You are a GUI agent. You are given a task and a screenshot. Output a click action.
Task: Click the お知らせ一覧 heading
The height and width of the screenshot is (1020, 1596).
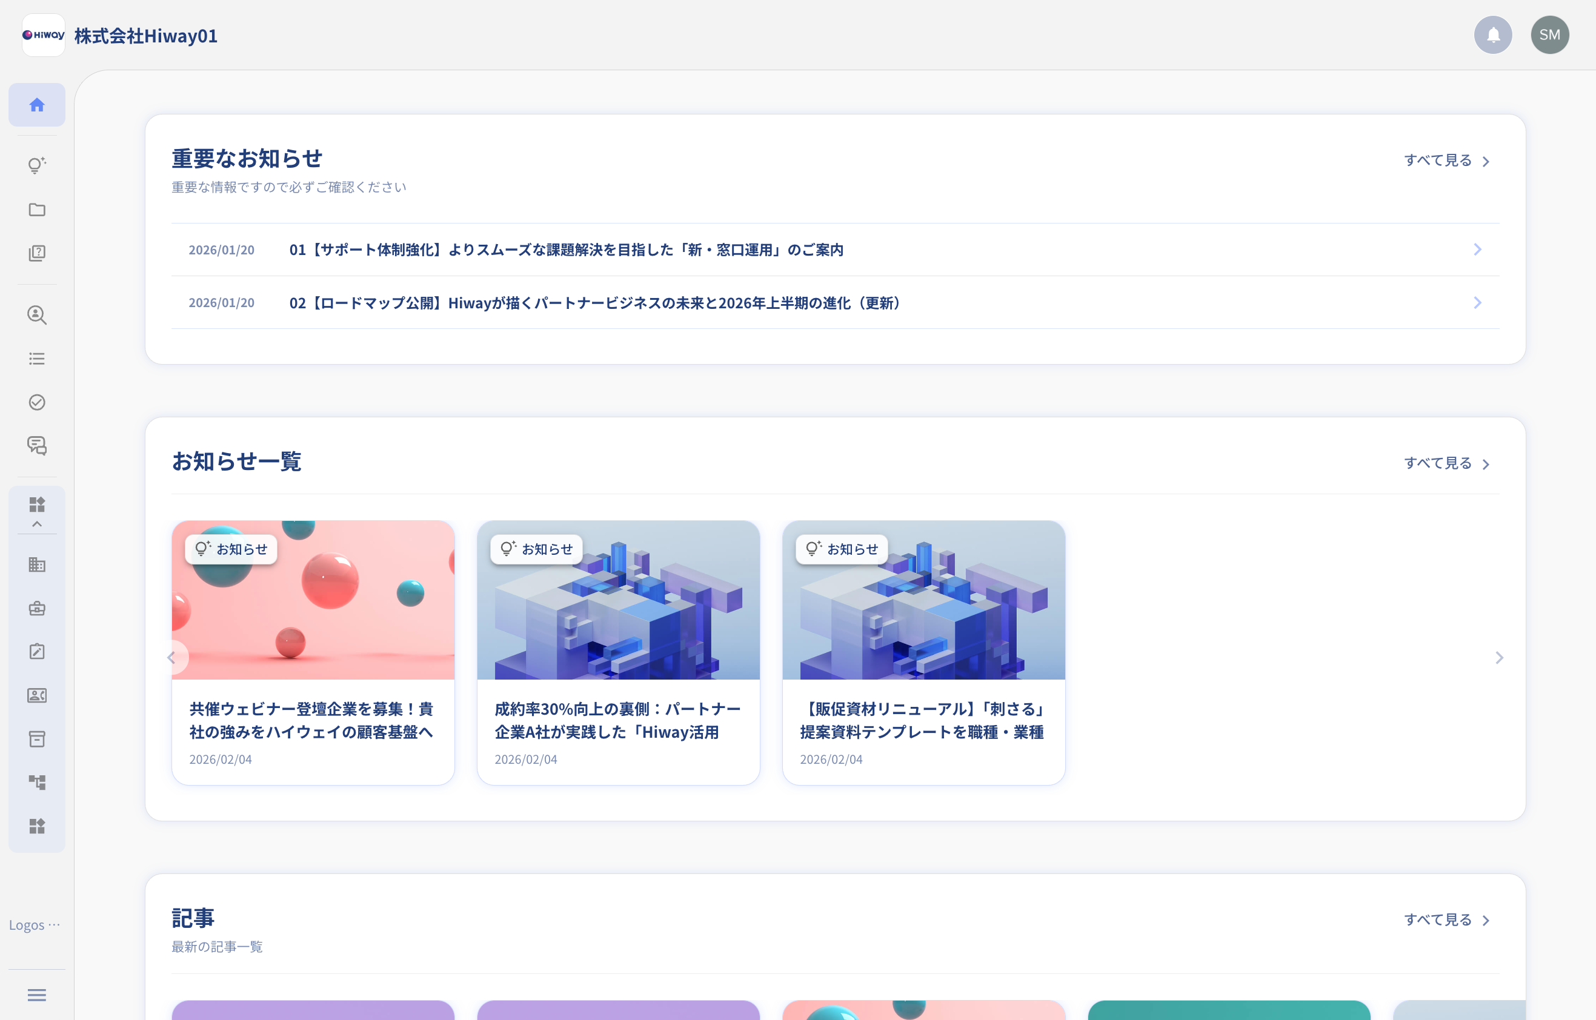[237, 461]
